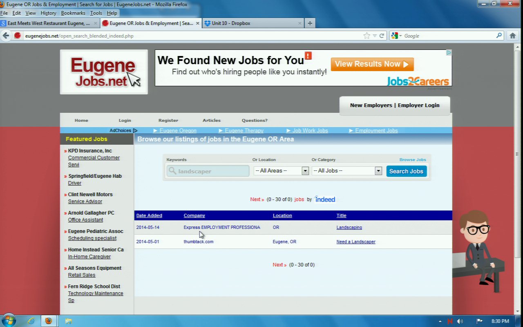The image size is (523, 327).
Task: Open the Windows Start button
Action: (x=8, y=321)
